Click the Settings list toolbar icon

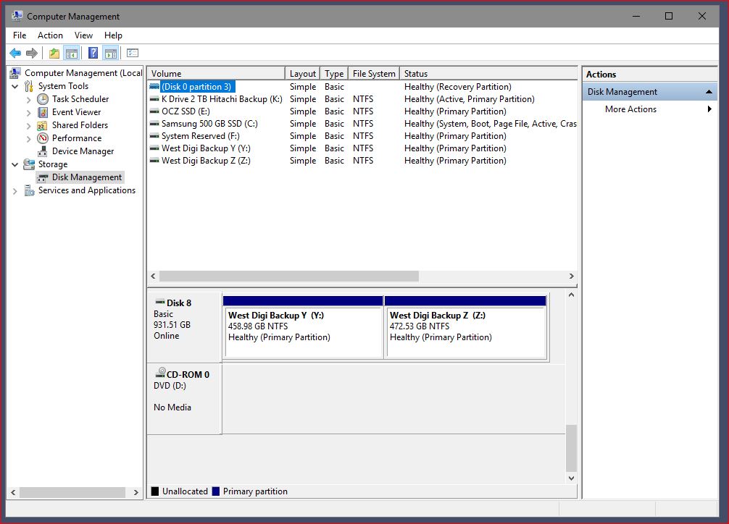tap(133, 53)
